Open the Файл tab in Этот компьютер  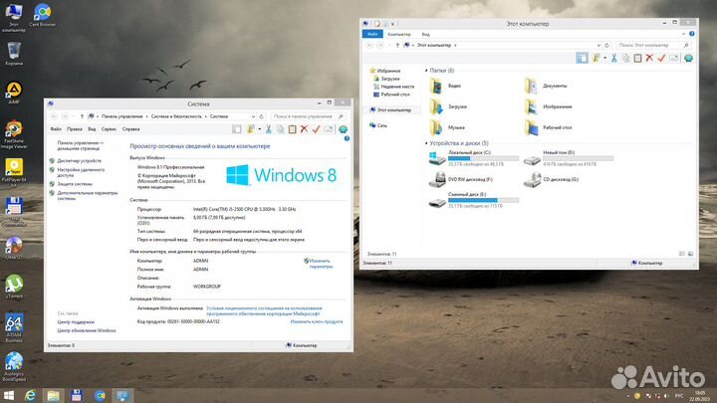[372, 34]
